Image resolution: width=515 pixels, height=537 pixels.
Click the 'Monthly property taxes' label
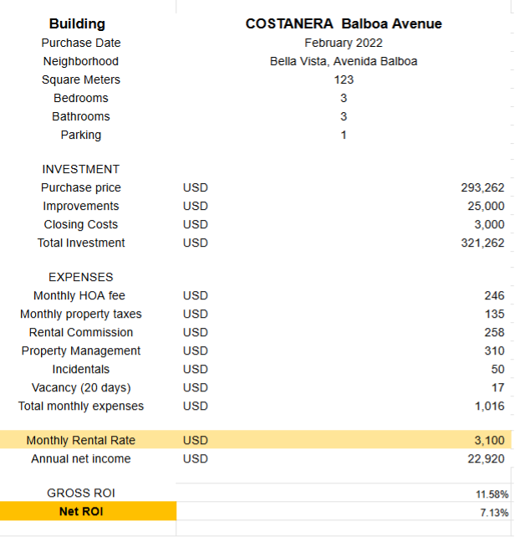pos(81,314)
